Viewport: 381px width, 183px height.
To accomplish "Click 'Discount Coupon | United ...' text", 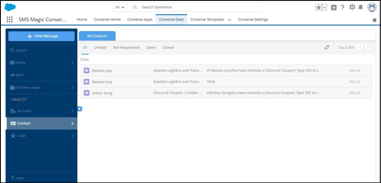I will [x=177, y=93].
